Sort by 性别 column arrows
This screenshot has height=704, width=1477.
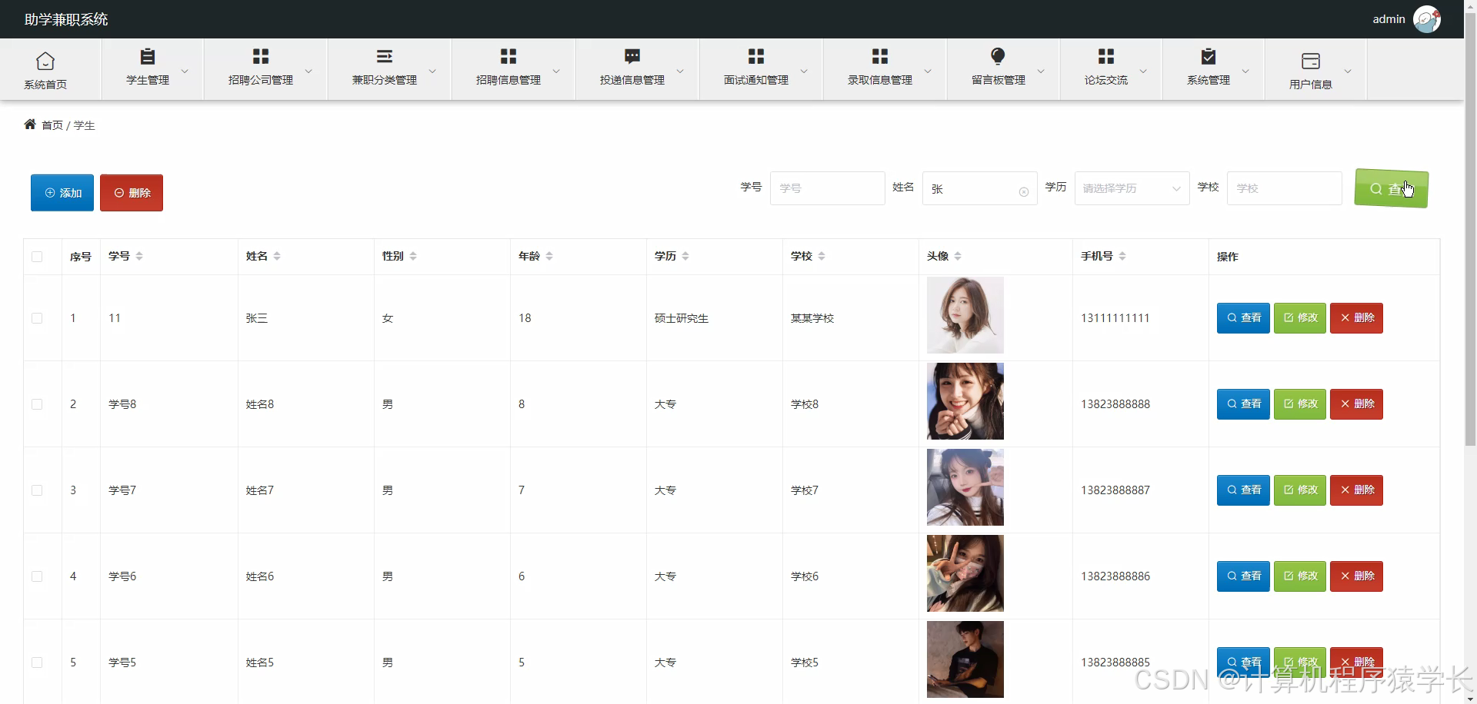coord(413,256)
